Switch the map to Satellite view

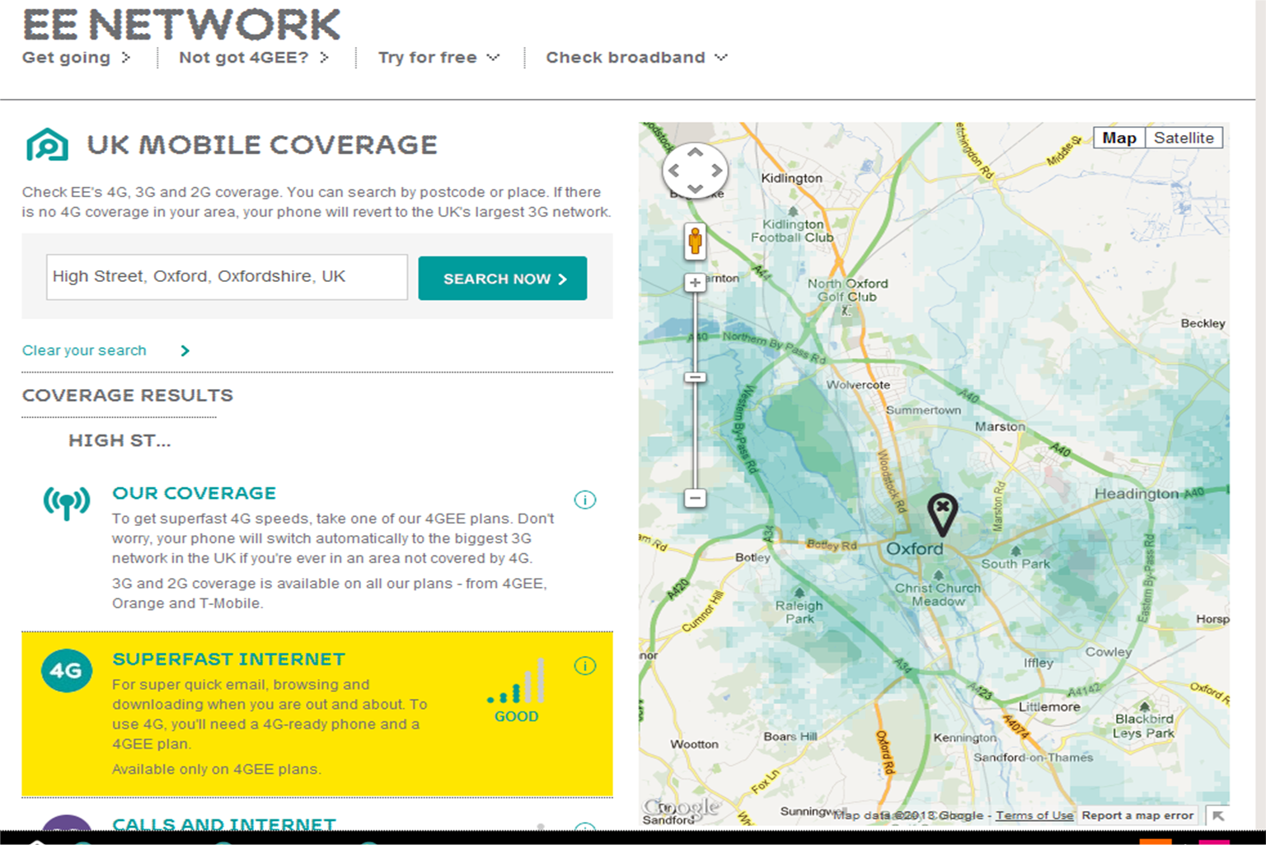pyautogui.click(x=1184, y=138)
